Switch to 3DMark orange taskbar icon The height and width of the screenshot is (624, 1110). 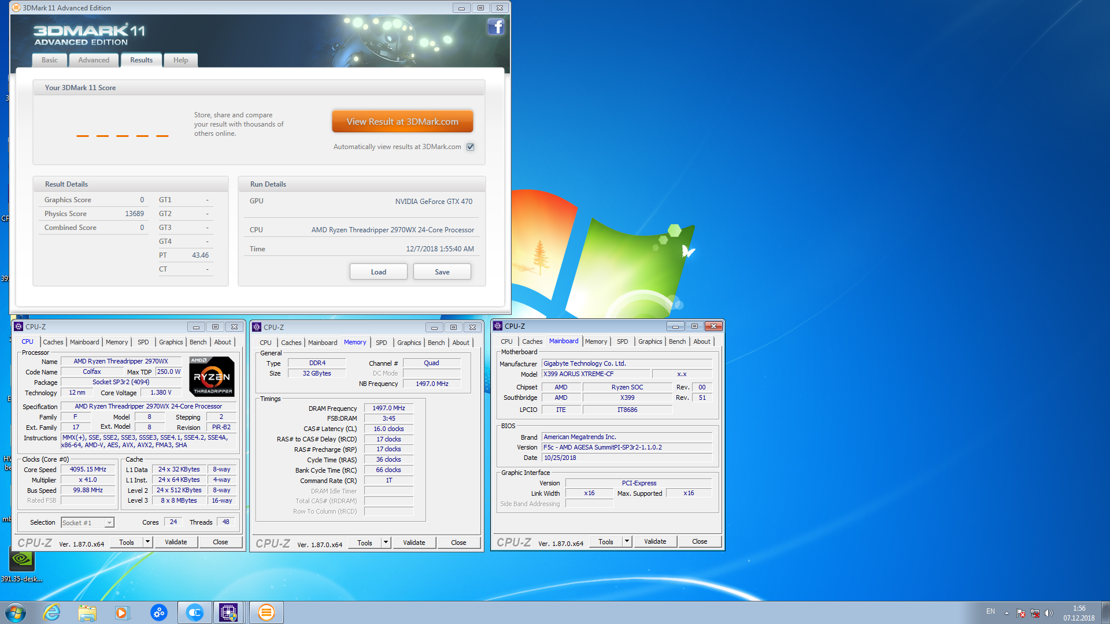click(x=266, y=612)
